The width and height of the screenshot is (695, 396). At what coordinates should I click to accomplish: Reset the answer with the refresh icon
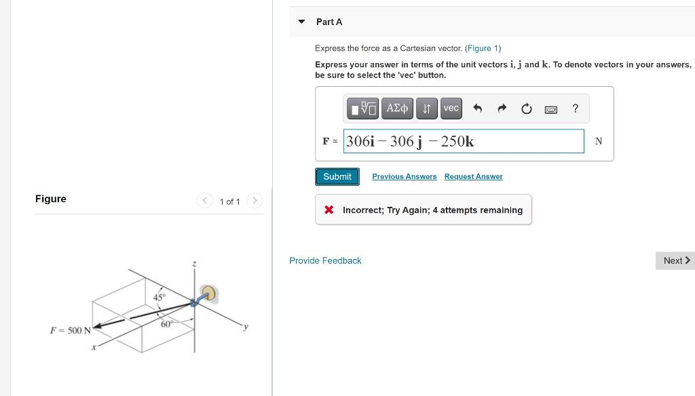pos(526,108)
